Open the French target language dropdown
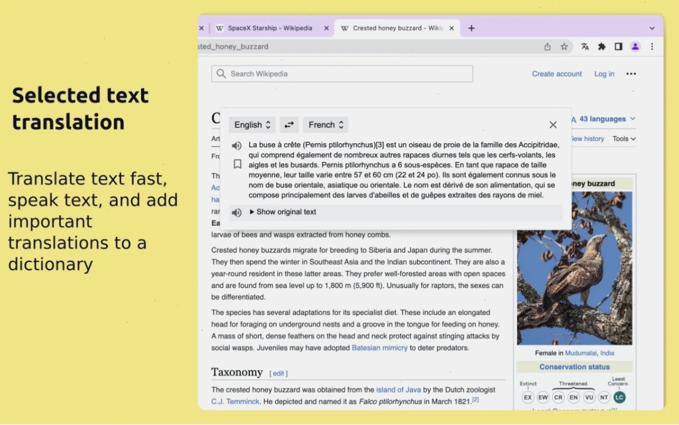This screenshot has height=425, width=679. pos(325,125)
